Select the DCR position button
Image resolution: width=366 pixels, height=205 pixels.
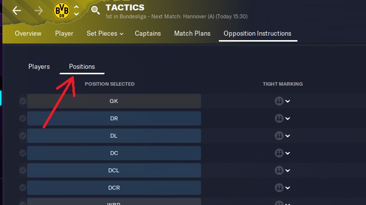114,188
